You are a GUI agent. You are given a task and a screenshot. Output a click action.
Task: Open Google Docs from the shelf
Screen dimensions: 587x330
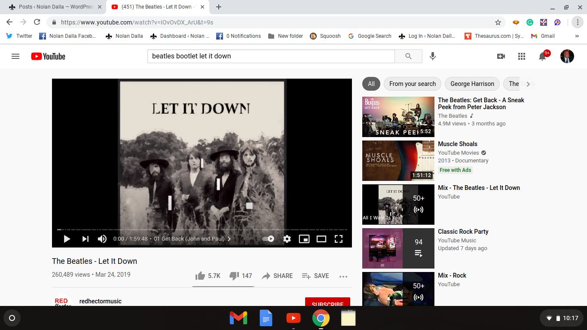[266, 318]
